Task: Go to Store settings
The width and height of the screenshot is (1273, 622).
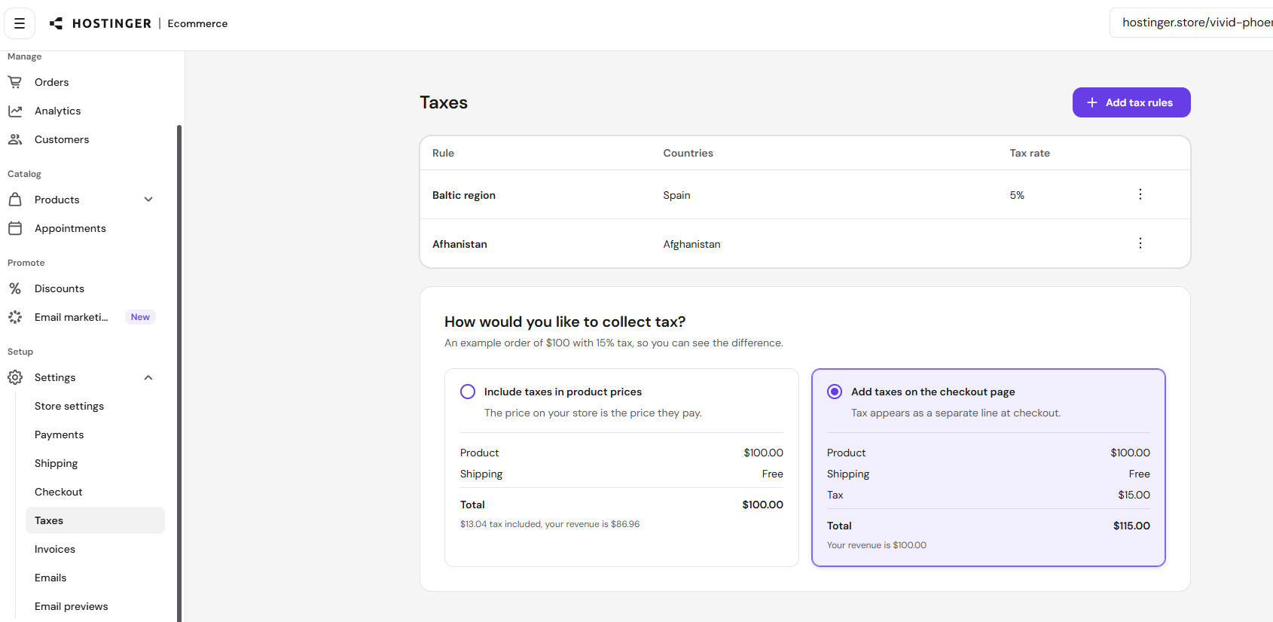Action: (69, 406)
